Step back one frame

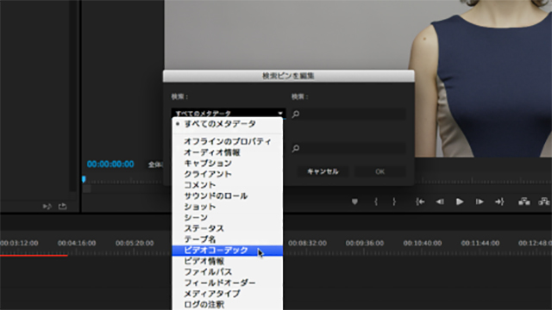click(x=440, y=201)
